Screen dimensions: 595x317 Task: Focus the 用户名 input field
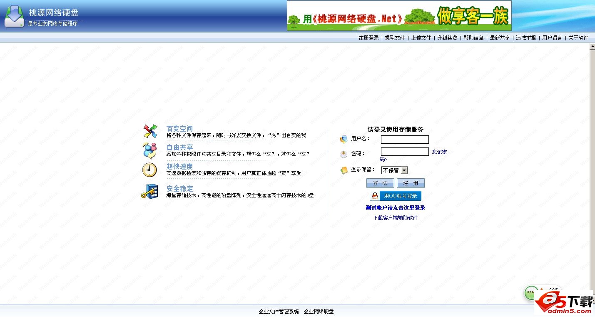point(405,140)
